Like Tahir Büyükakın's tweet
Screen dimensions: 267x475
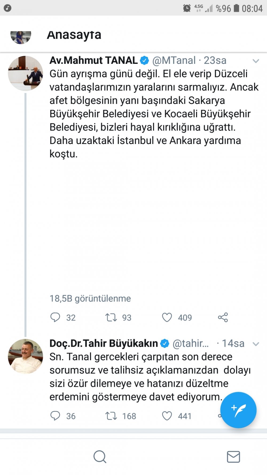click(x=167, y=416)
